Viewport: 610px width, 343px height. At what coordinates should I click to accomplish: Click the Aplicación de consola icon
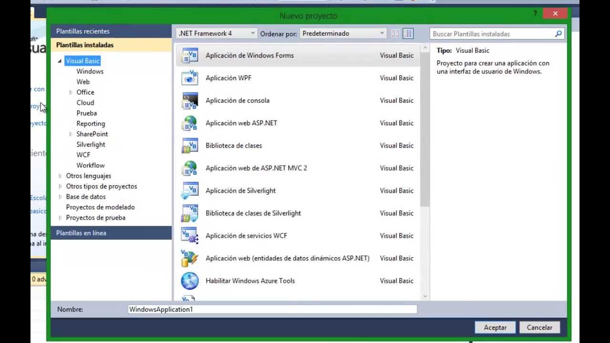tap(190, 101)
